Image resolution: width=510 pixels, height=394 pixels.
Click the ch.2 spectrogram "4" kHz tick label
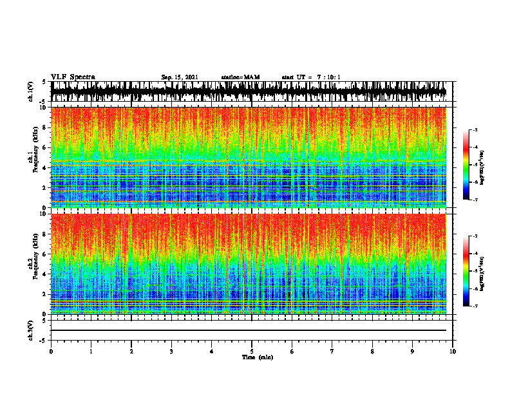(x=45, y=274)
